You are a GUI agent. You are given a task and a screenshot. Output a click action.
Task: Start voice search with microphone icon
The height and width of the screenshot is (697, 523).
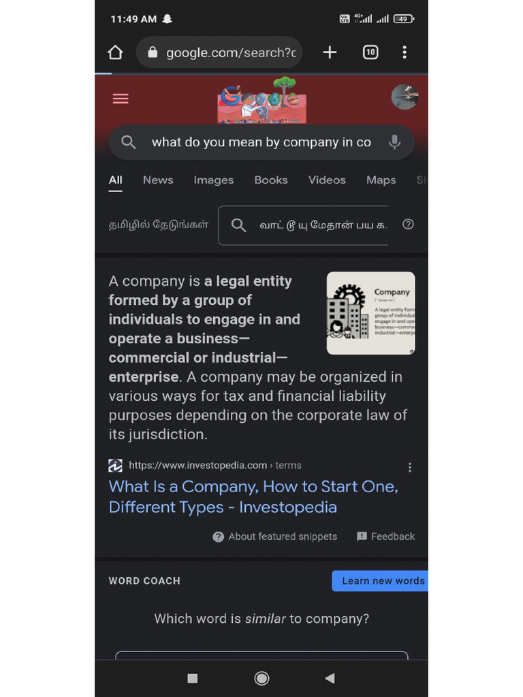click(x=394, y=142)
